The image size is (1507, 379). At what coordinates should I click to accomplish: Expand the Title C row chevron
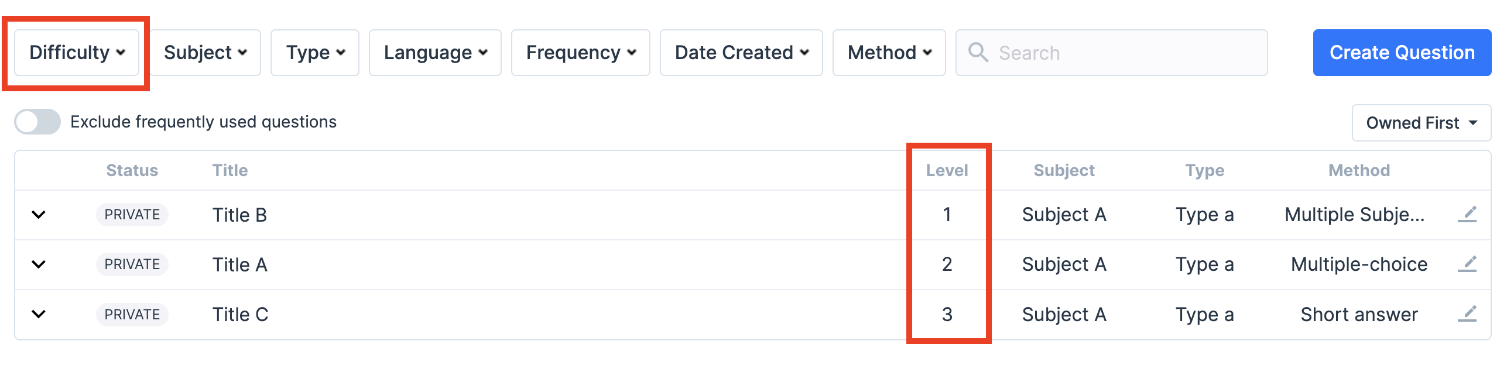39,314
